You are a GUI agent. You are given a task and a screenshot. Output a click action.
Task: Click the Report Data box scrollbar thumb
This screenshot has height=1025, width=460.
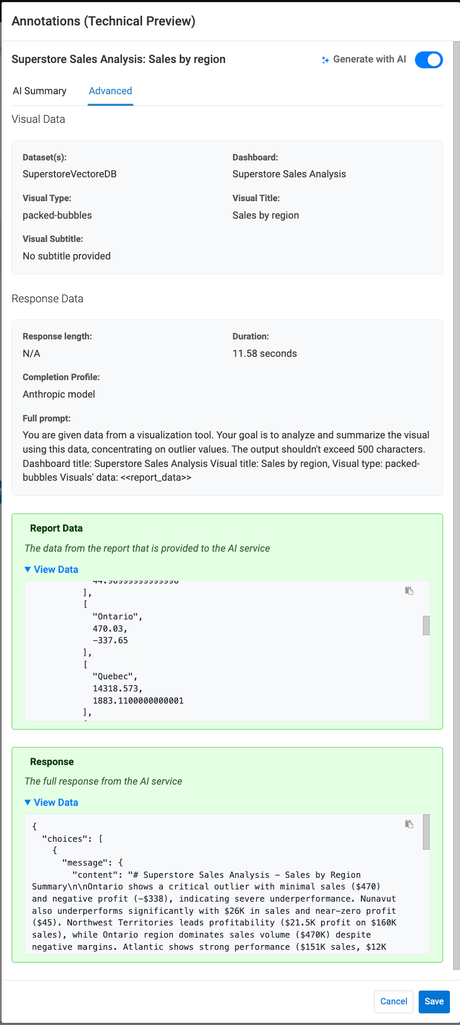click(426, 625)
